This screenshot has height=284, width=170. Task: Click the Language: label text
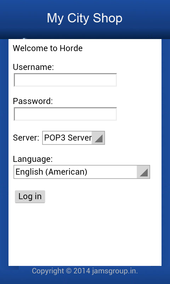pyautogui.click(x=33, y=159)
